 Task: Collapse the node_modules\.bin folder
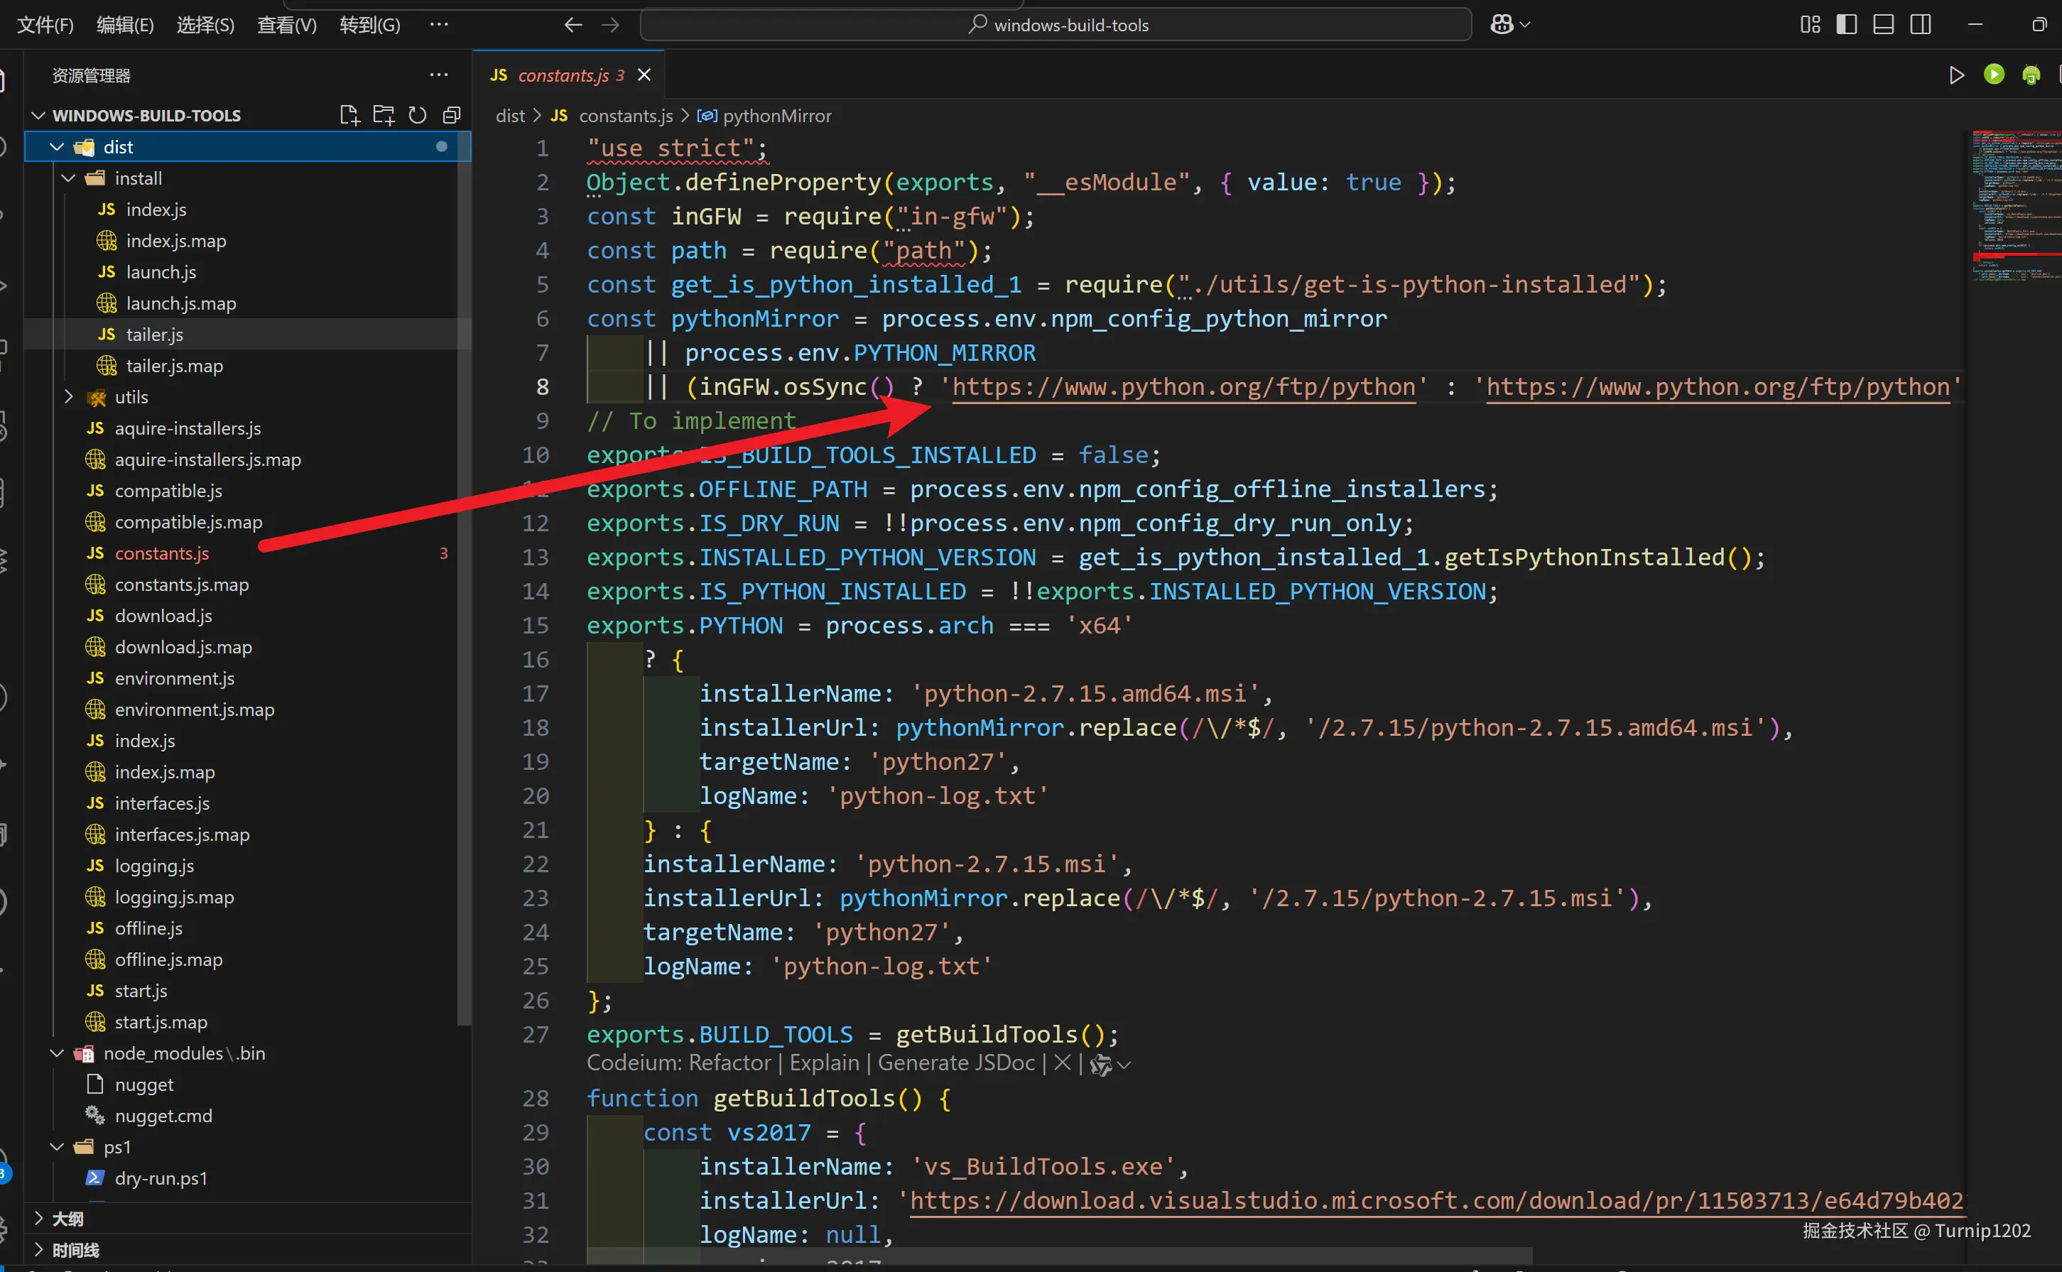[x=58, y=1053]
